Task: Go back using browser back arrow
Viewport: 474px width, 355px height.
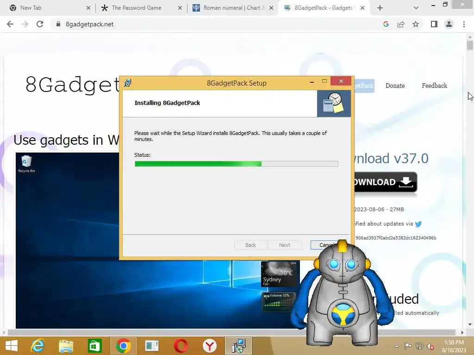Action: pyautogui.click(x=10, y=24)
